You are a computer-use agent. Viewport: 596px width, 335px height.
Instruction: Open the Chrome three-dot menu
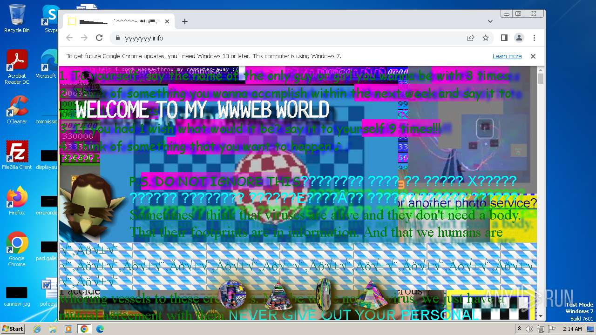click(x=534, y=38)
